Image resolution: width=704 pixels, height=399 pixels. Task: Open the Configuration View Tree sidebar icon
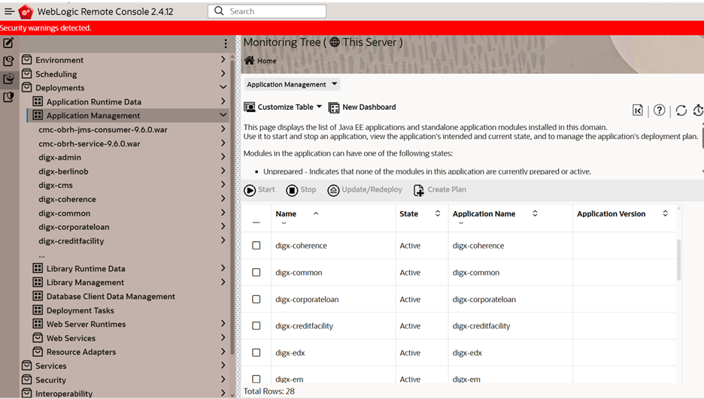[8, 61]
